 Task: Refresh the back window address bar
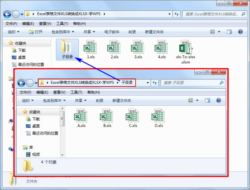(177, 14)
